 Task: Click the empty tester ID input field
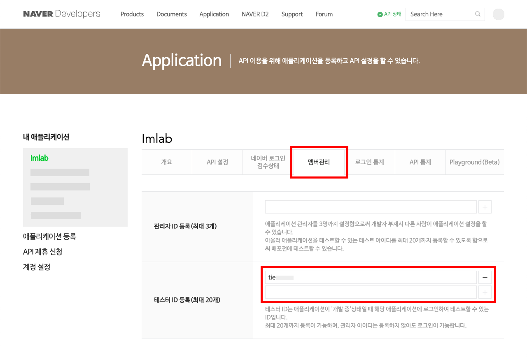point(371,292)
